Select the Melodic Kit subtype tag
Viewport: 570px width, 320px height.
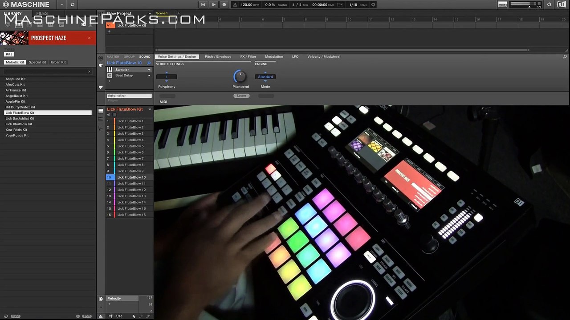coord(15,62)
